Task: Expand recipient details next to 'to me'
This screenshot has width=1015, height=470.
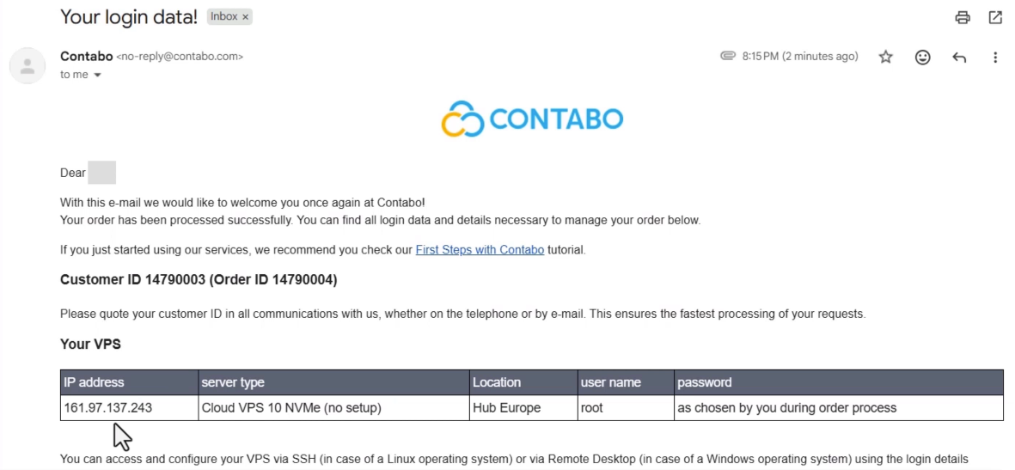Action: coord(98,75)
